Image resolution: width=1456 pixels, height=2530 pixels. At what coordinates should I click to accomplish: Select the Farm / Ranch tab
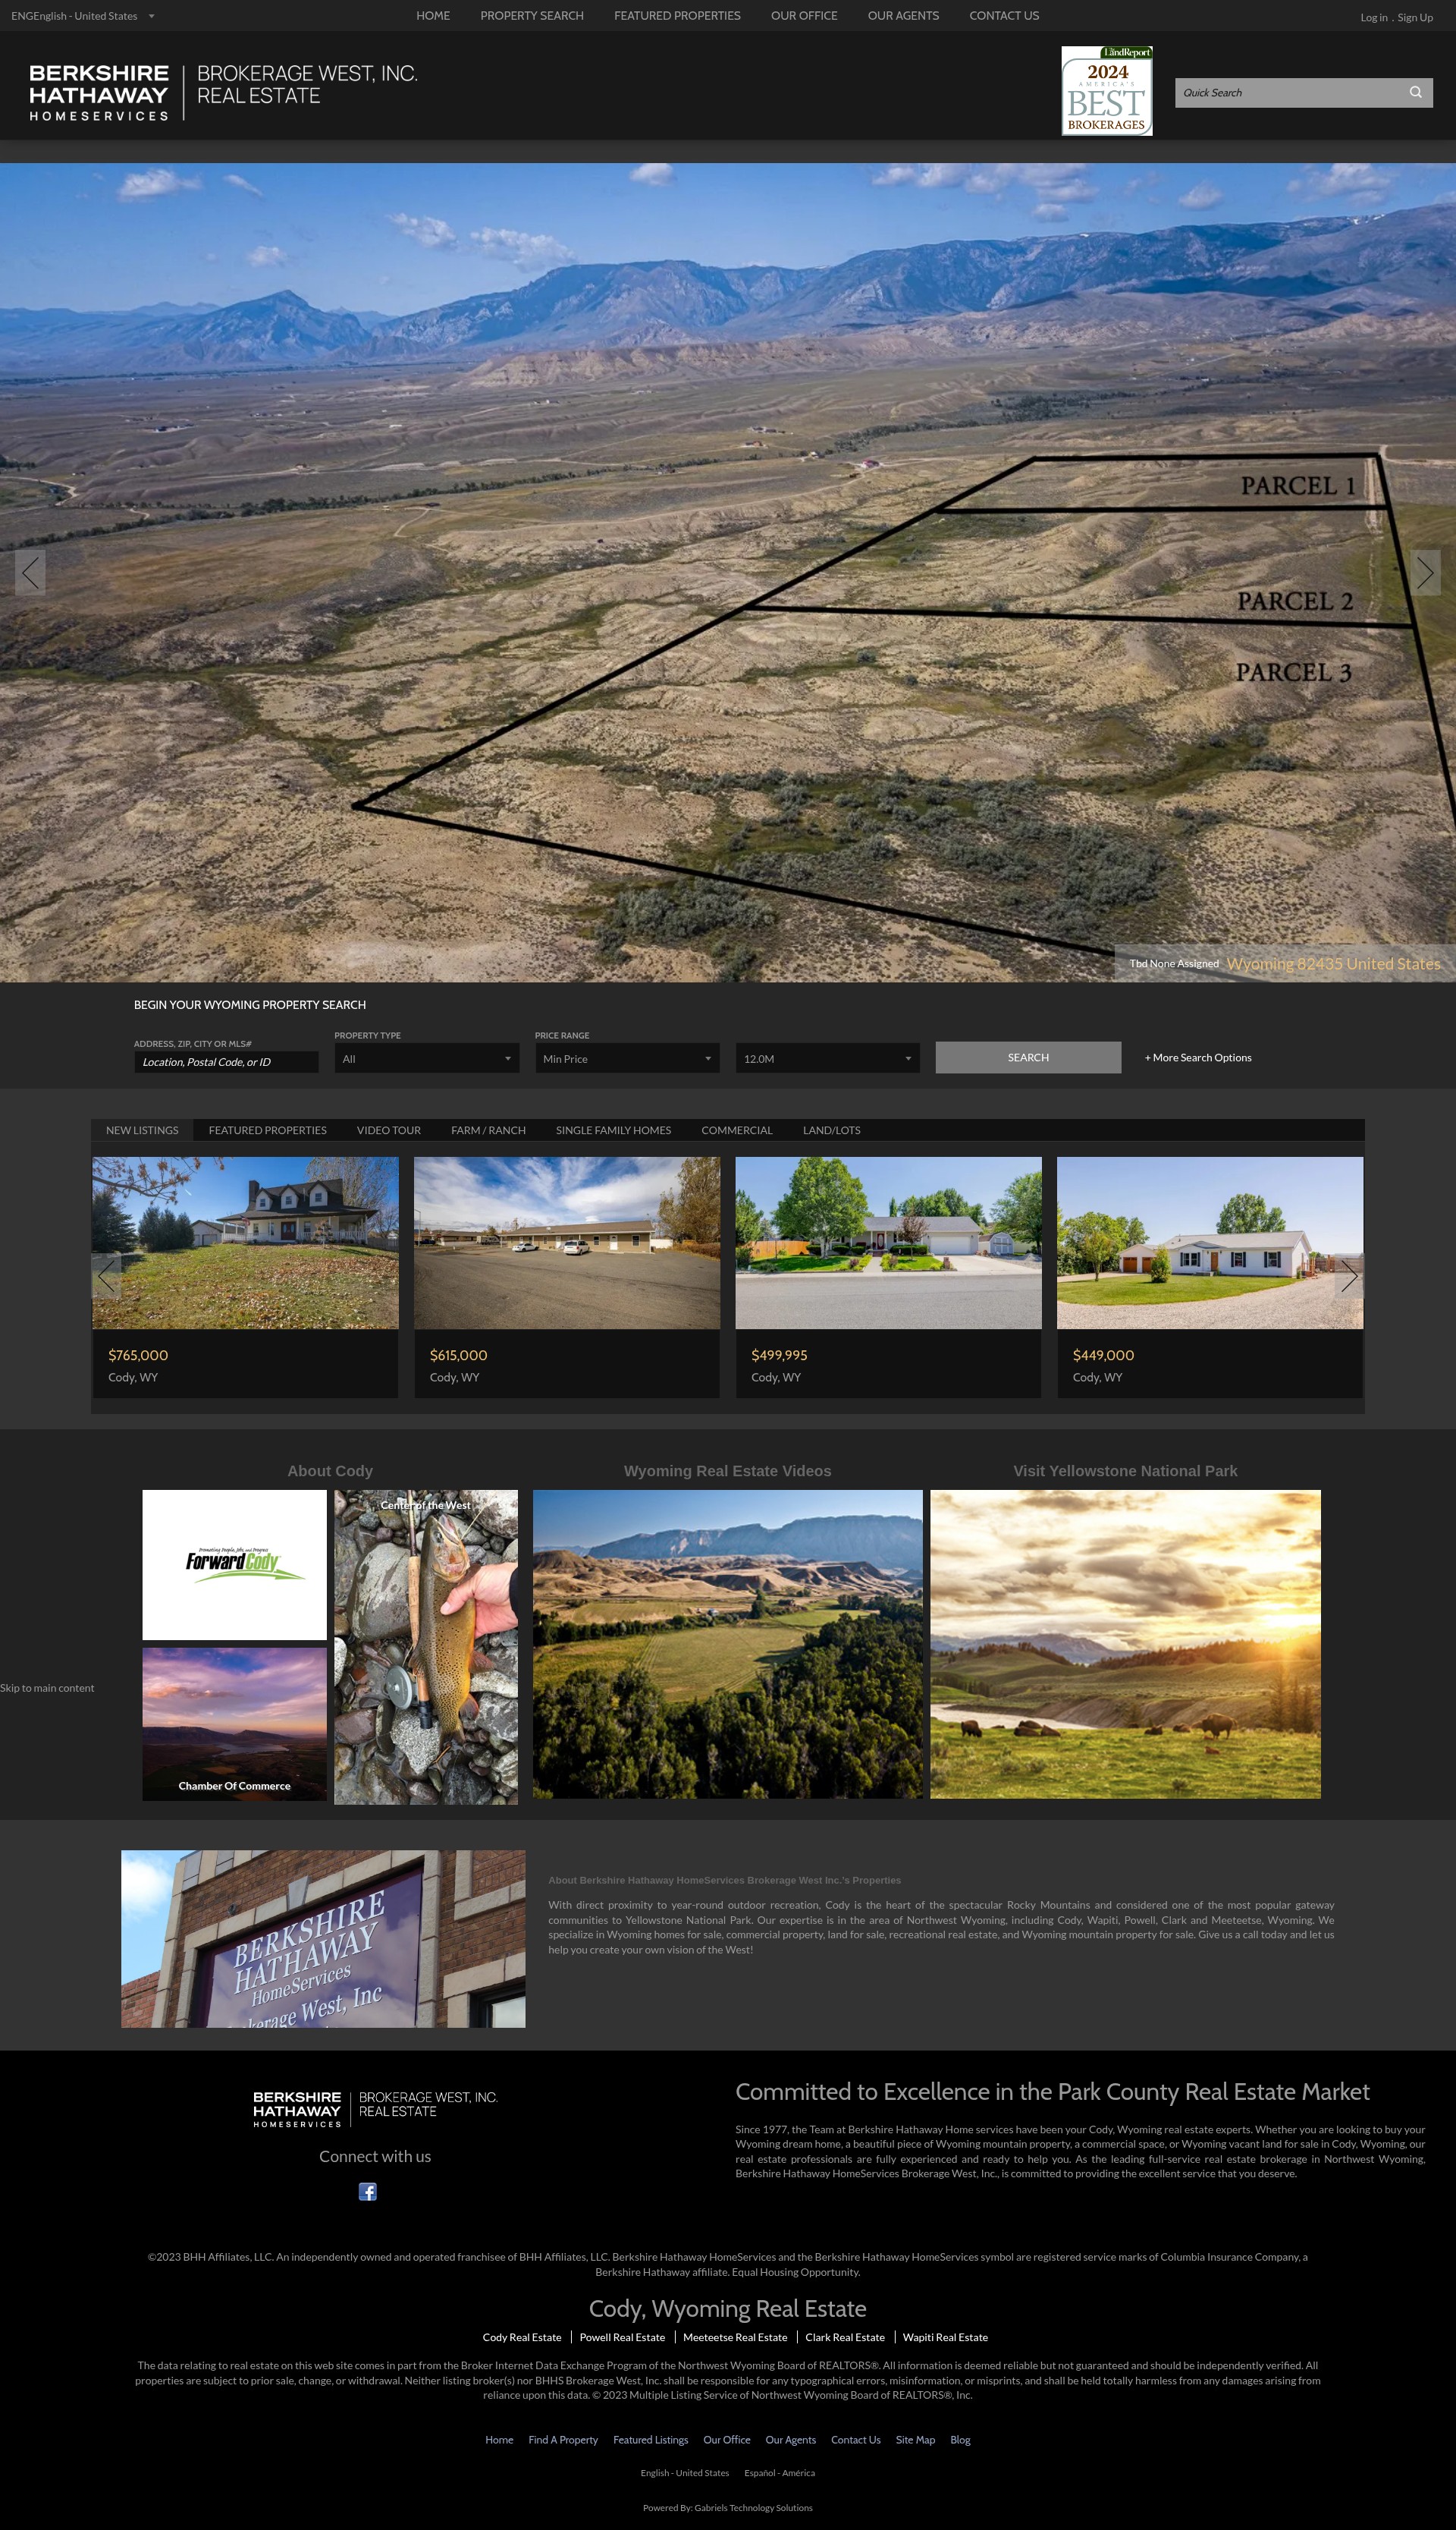pos(488,1130)
